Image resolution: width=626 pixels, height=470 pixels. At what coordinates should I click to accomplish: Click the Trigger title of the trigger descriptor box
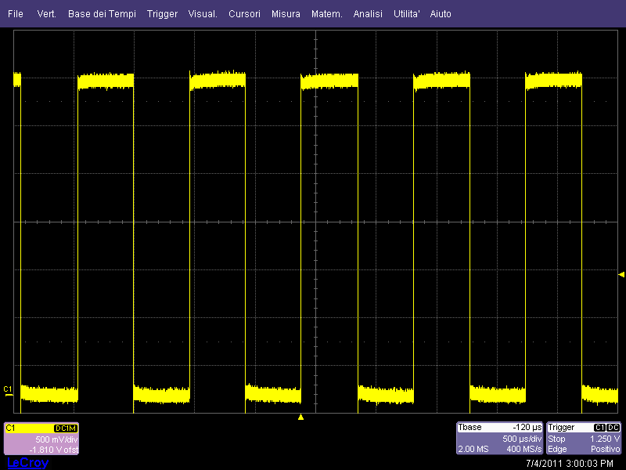tap(561, 427)
